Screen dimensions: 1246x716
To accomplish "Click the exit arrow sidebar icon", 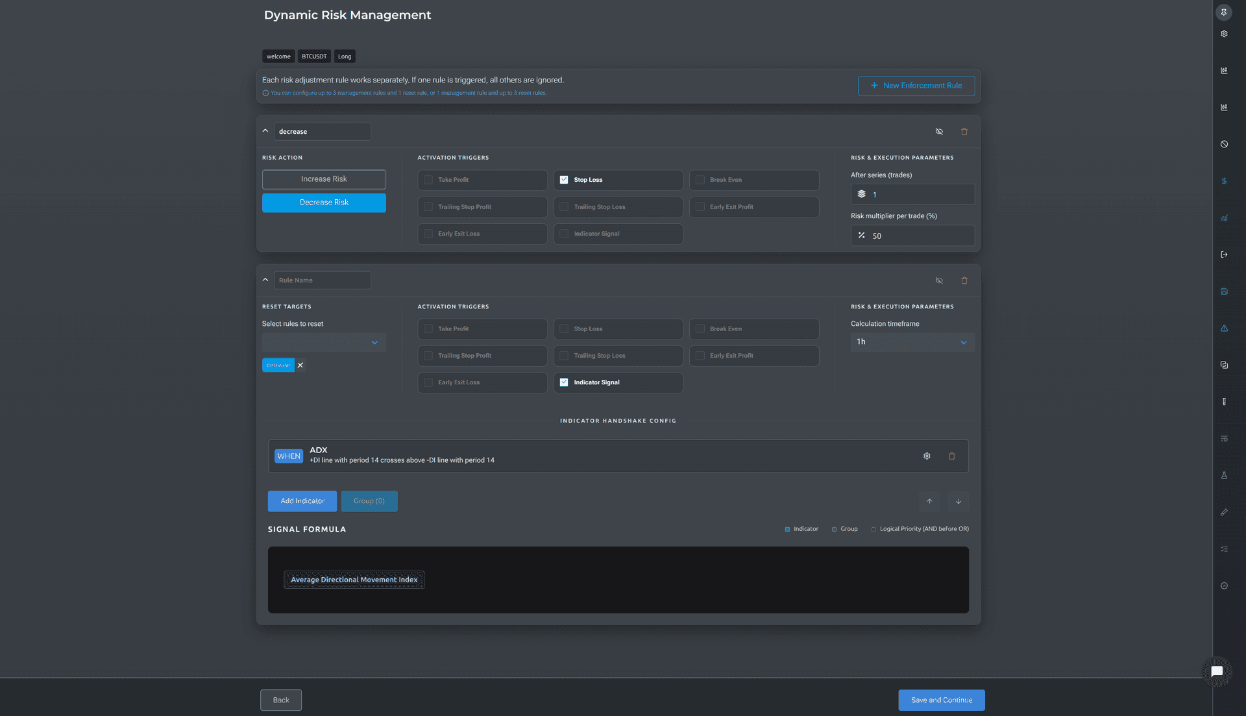I will [1224, 254].
